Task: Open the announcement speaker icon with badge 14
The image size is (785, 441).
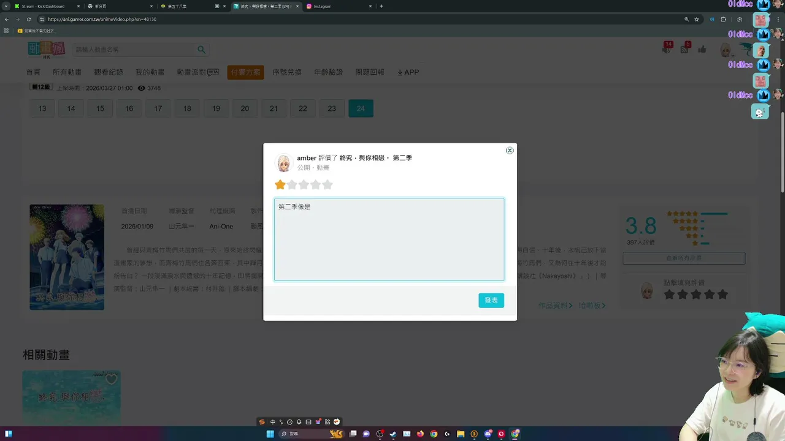Action: click(x=667, y=48)
